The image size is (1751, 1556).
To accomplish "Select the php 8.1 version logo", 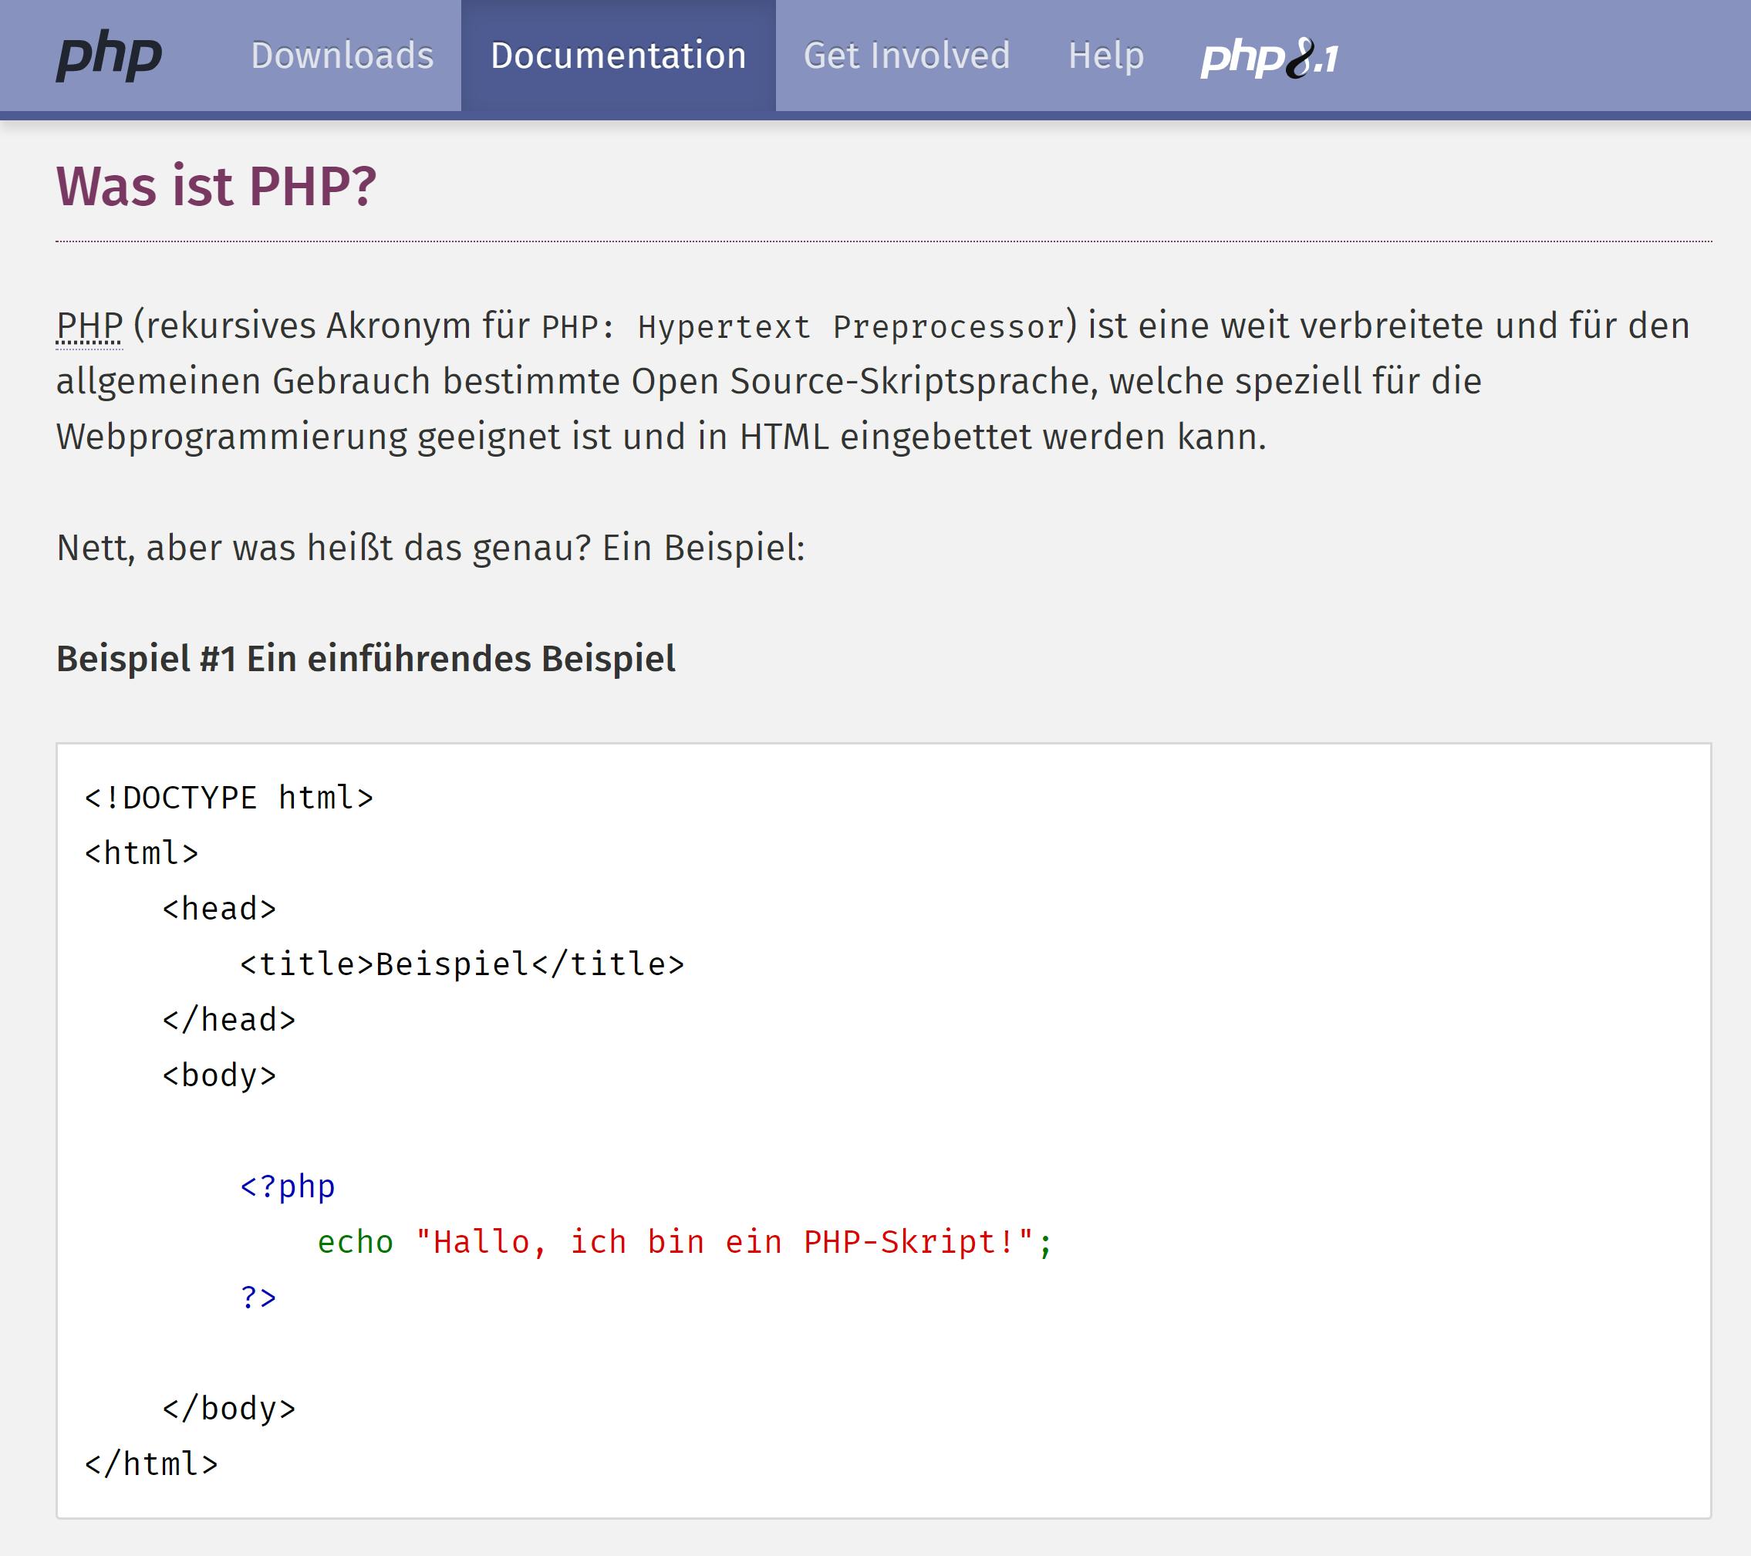I will (1268, 57).
